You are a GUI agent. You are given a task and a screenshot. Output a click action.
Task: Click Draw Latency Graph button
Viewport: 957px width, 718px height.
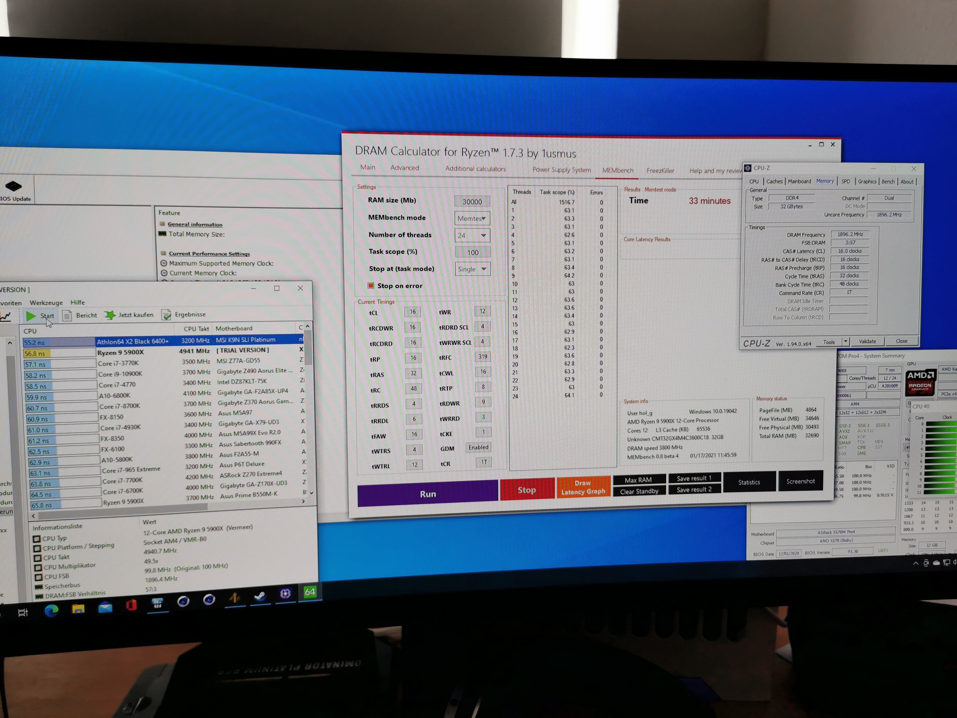tap(583, 487)
